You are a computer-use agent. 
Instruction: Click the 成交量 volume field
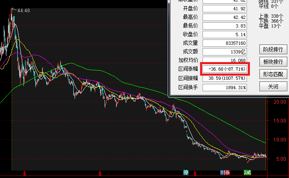pos(227,43)
